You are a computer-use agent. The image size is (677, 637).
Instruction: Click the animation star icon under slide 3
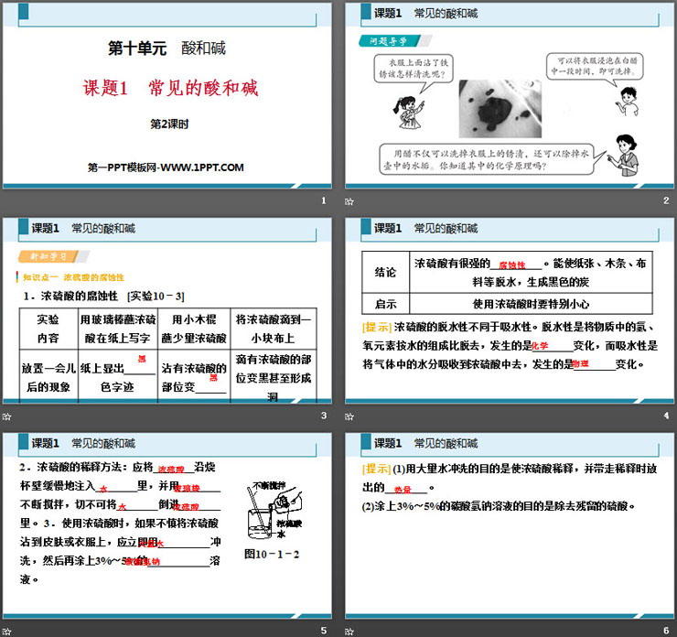point(7,416)
